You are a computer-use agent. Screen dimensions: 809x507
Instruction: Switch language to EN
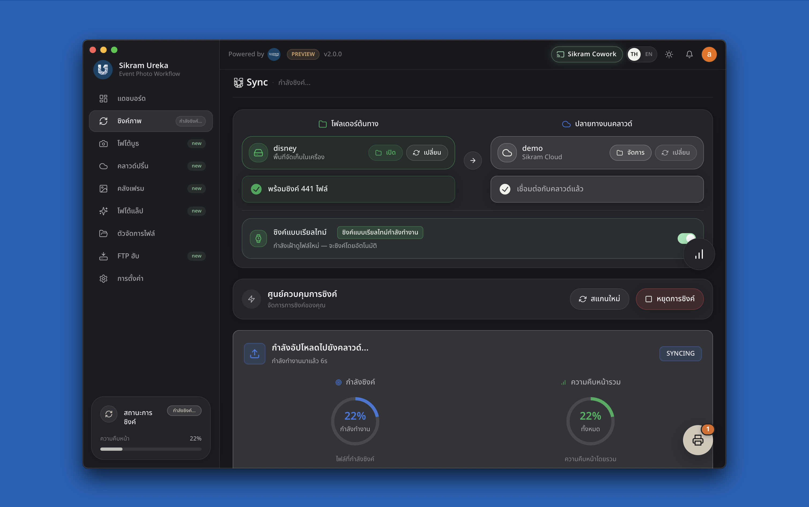pyautogui.click(x=649, y=54)
